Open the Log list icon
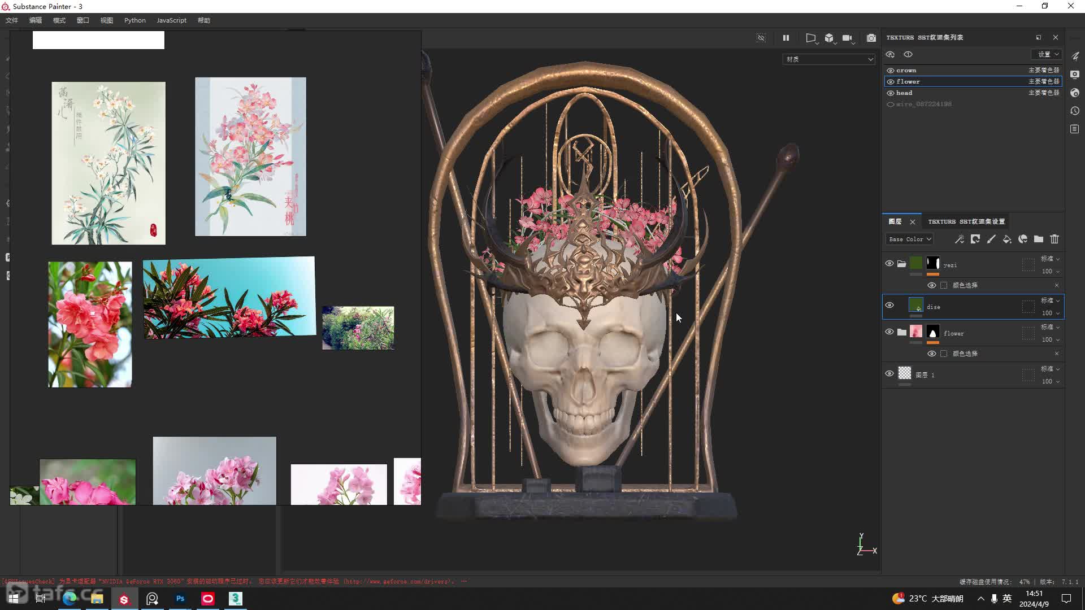The image size is (1085, 610). click(1075, 129)
